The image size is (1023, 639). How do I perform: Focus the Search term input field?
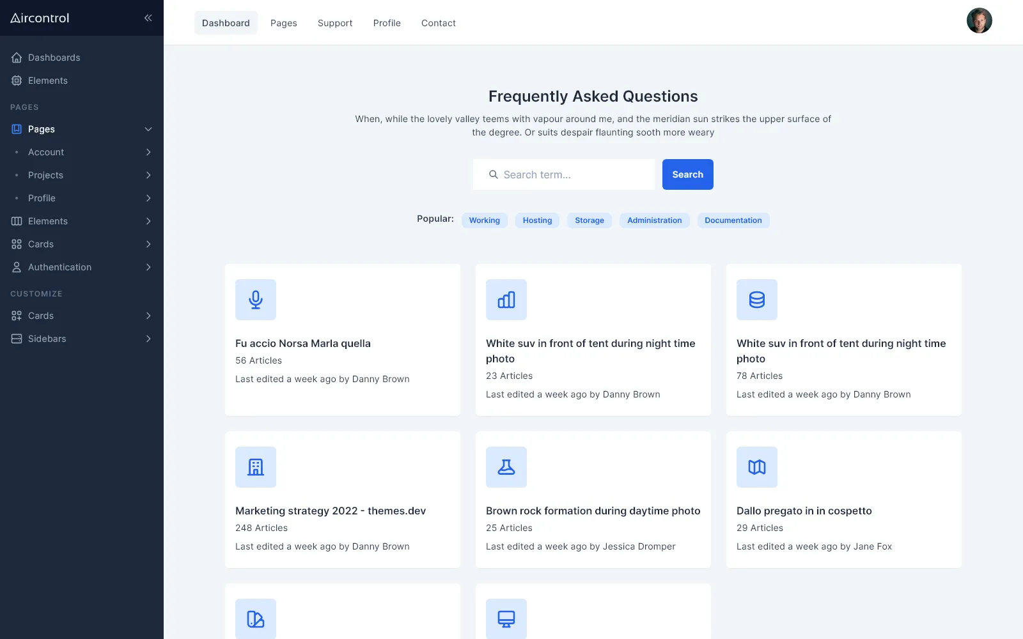564,174
